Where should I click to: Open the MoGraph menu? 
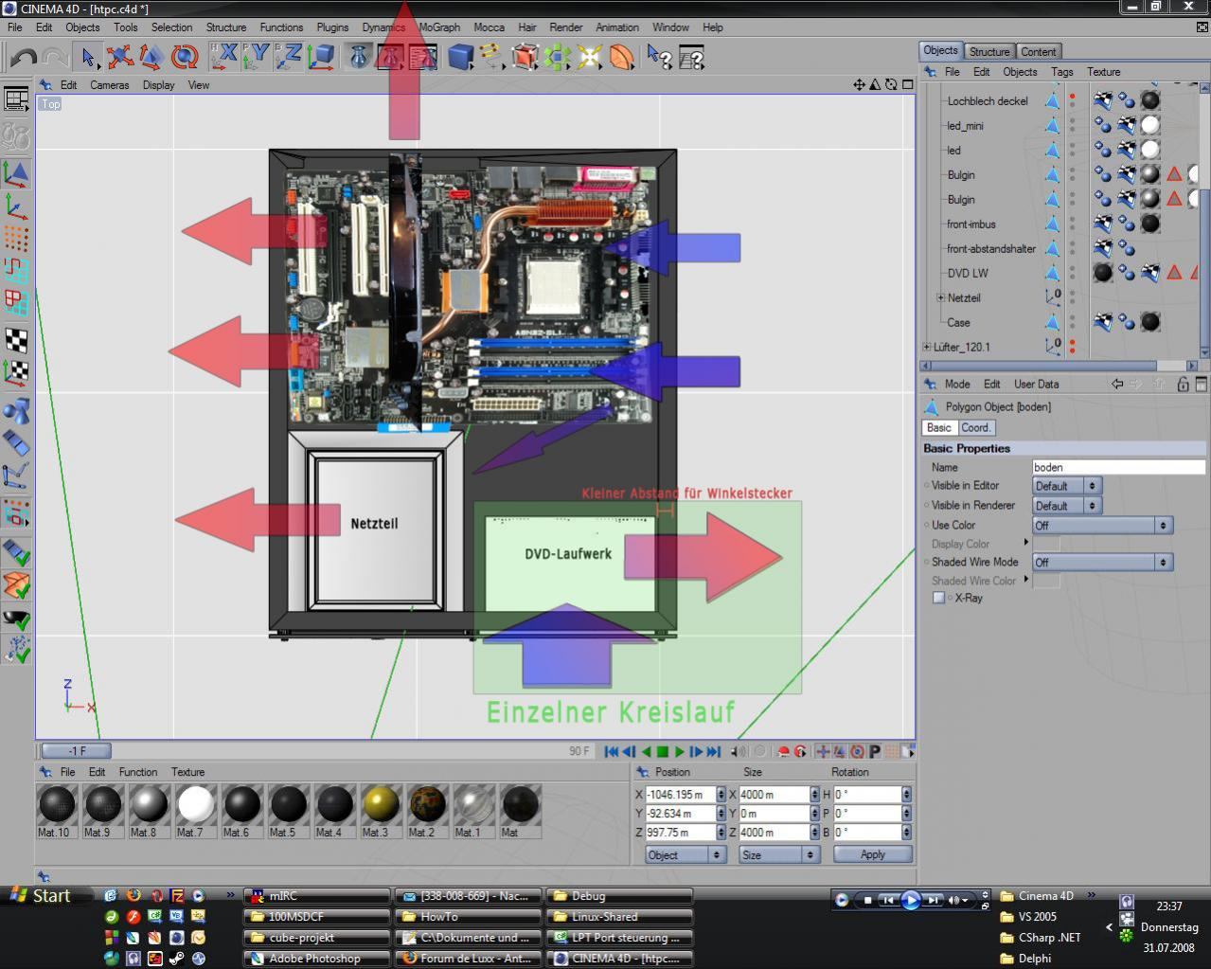point(439,27)
